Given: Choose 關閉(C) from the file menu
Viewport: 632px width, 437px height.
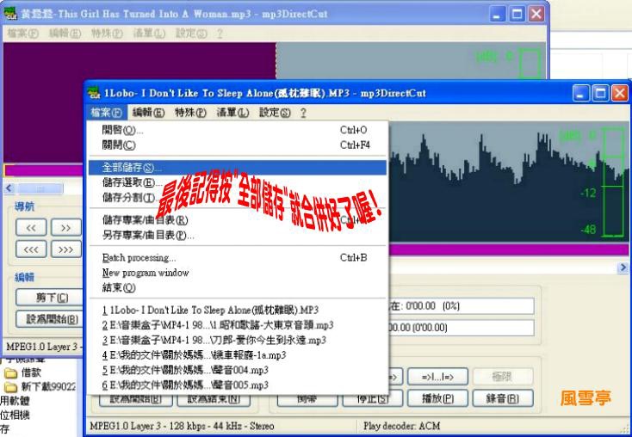Looking at the screenshot, I should click(238, 145).
